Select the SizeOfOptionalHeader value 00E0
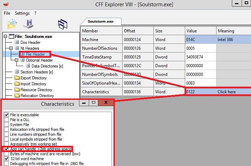Viewport: 251px width, 166px height. [x=201, y=83]
